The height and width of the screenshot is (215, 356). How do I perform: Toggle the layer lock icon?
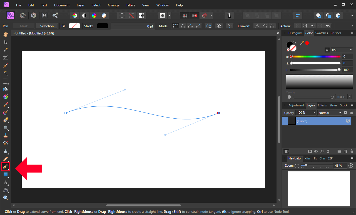(352, 113)
